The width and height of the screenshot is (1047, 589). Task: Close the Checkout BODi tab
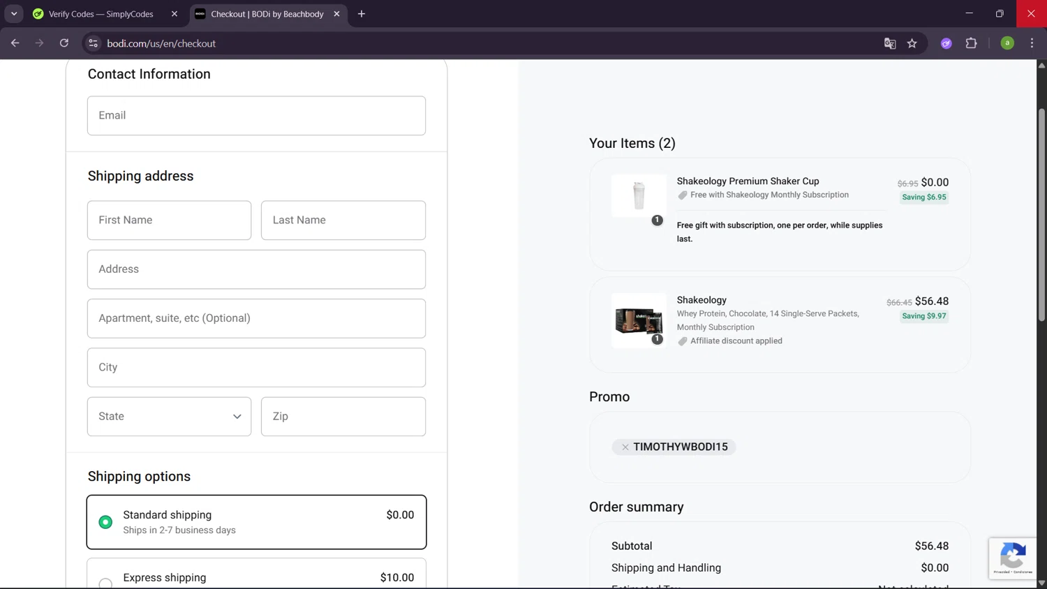pyautogui.click(x=336, y=14)
